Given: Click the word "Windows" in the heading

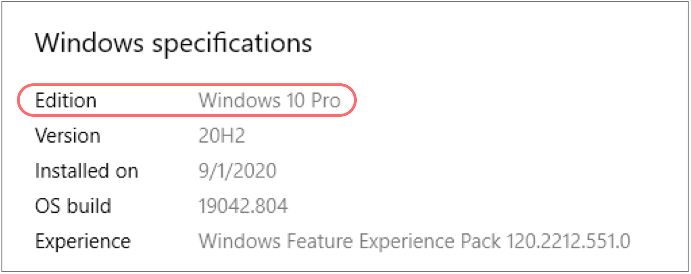Looking at the screenshot, I should pos(89,43).
